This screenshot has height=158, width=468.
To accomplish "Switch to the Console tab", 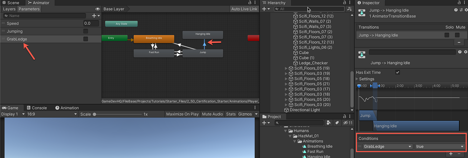I will click(37, 108).
